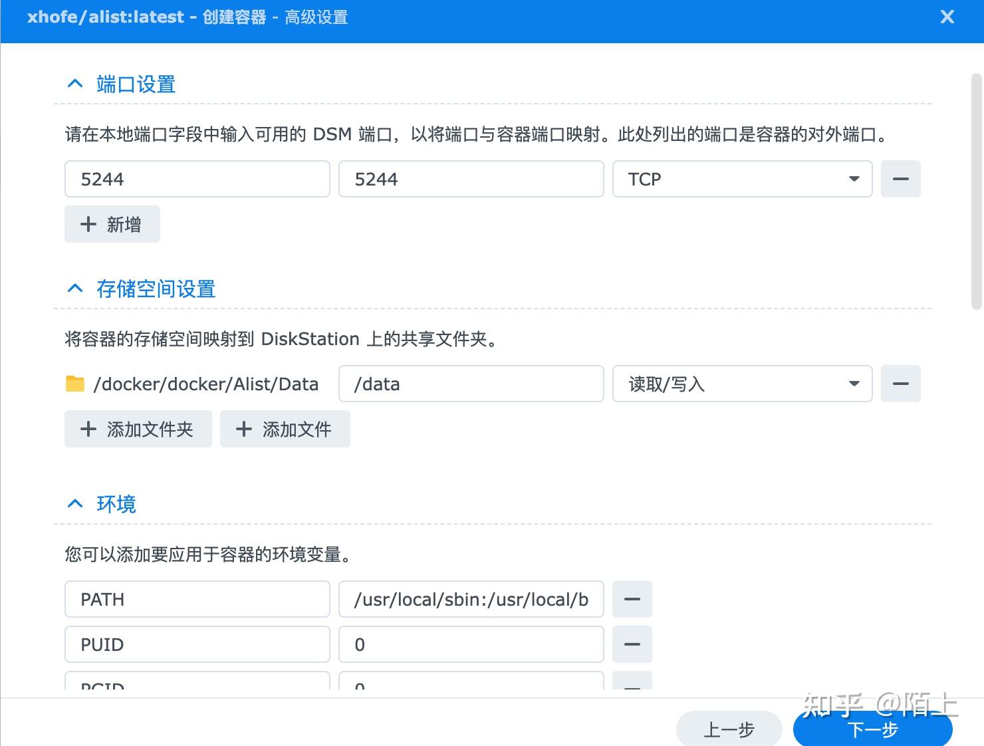This screenshot has width=984, height=746.
Task: Click the plus icon on the 新增 button
Action: pos(88,224)
